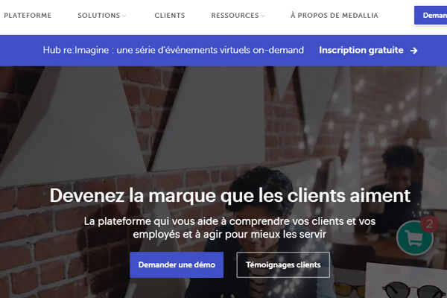
Task: Open the RESSOURCES navigation menu
Action: (x=235, y=16)
